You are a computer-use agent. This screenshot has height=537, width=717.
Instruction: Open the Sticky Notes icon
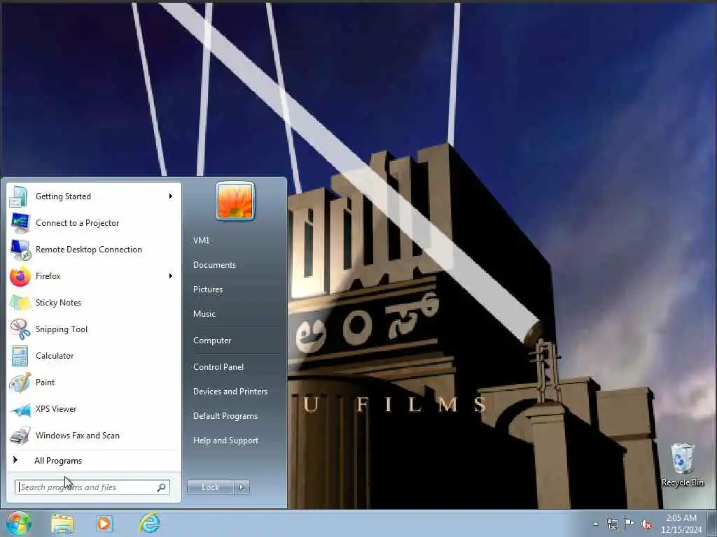pyautogui.click(x=20, y=303)
